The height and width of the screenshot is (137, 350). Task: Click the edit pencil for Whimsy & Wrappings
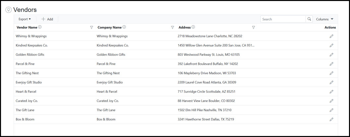[x=331, y=36]
